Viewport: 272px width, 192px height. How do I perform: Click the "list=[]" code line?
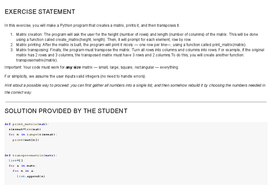click(x=16, y=160)
